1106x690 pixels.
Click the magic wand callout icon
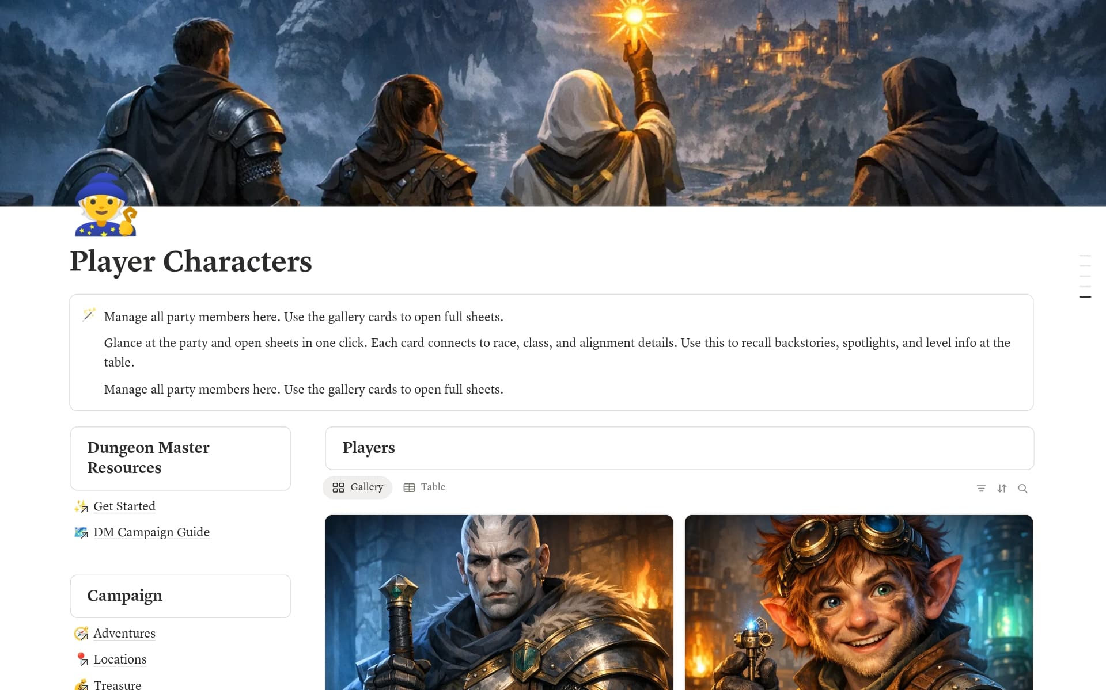coord(89,315)
